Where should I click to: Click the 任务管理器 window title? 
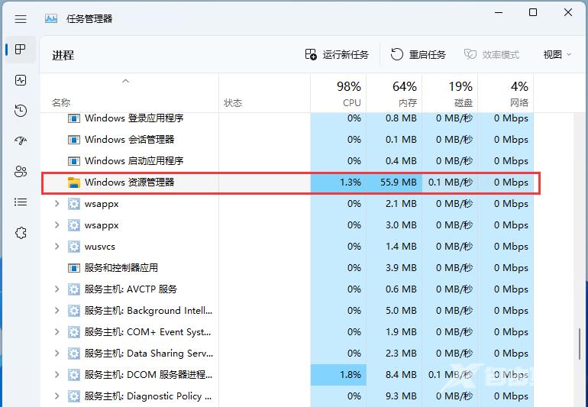tap(89, 19)
